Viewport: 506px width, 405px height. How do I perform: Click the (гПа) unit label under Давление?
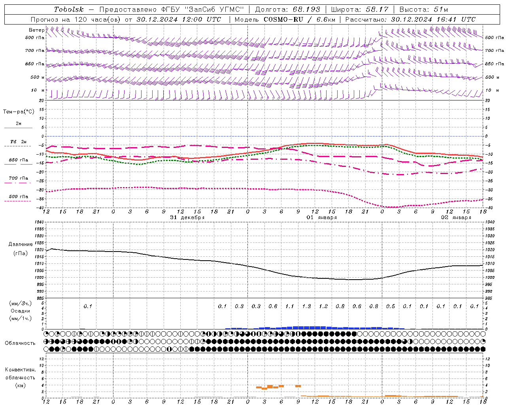coord(21,254)
